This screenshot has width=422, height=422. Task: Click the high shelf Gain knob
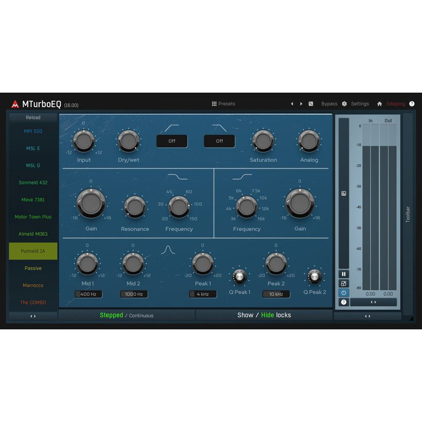[300, 203]
